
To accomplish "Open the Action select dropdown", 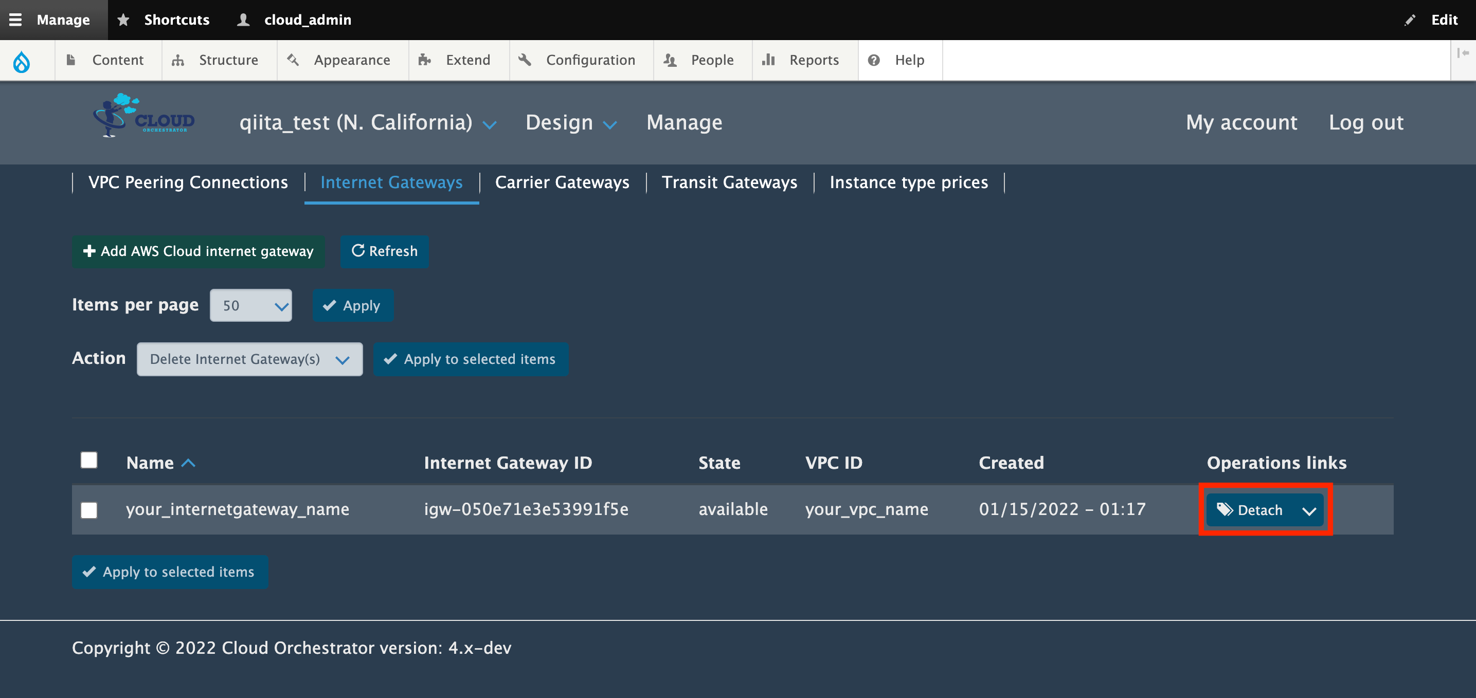I will [249, 359].
